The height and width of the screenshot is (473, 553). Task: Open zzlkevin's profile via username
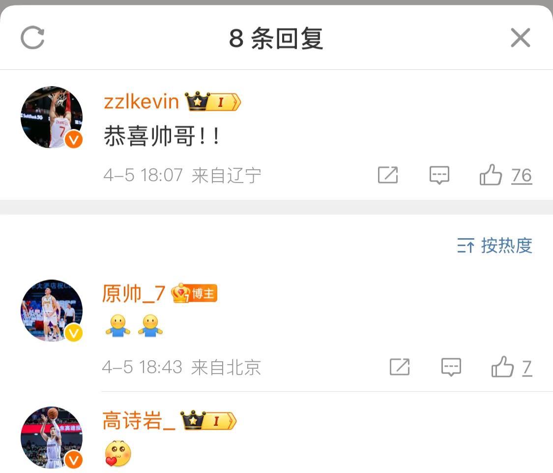click(141, 102)
